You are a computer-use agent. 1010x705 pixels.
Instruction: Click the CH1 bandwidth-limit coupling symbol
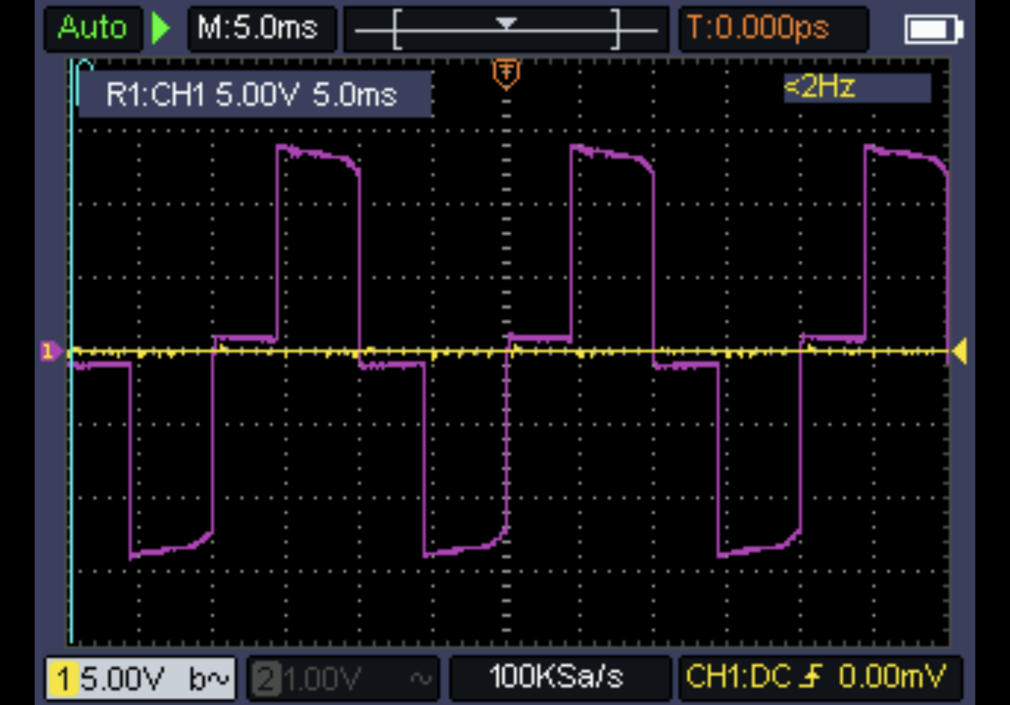209,678
